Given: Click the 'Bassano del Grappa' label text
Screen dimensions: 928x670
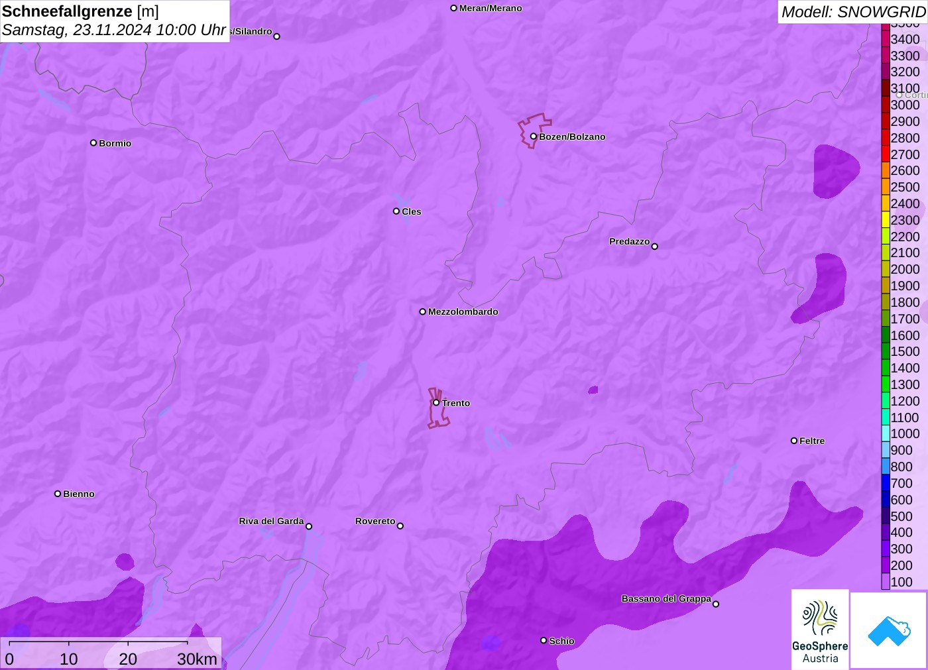Looking at the screenshot, I should pos(666,598).
